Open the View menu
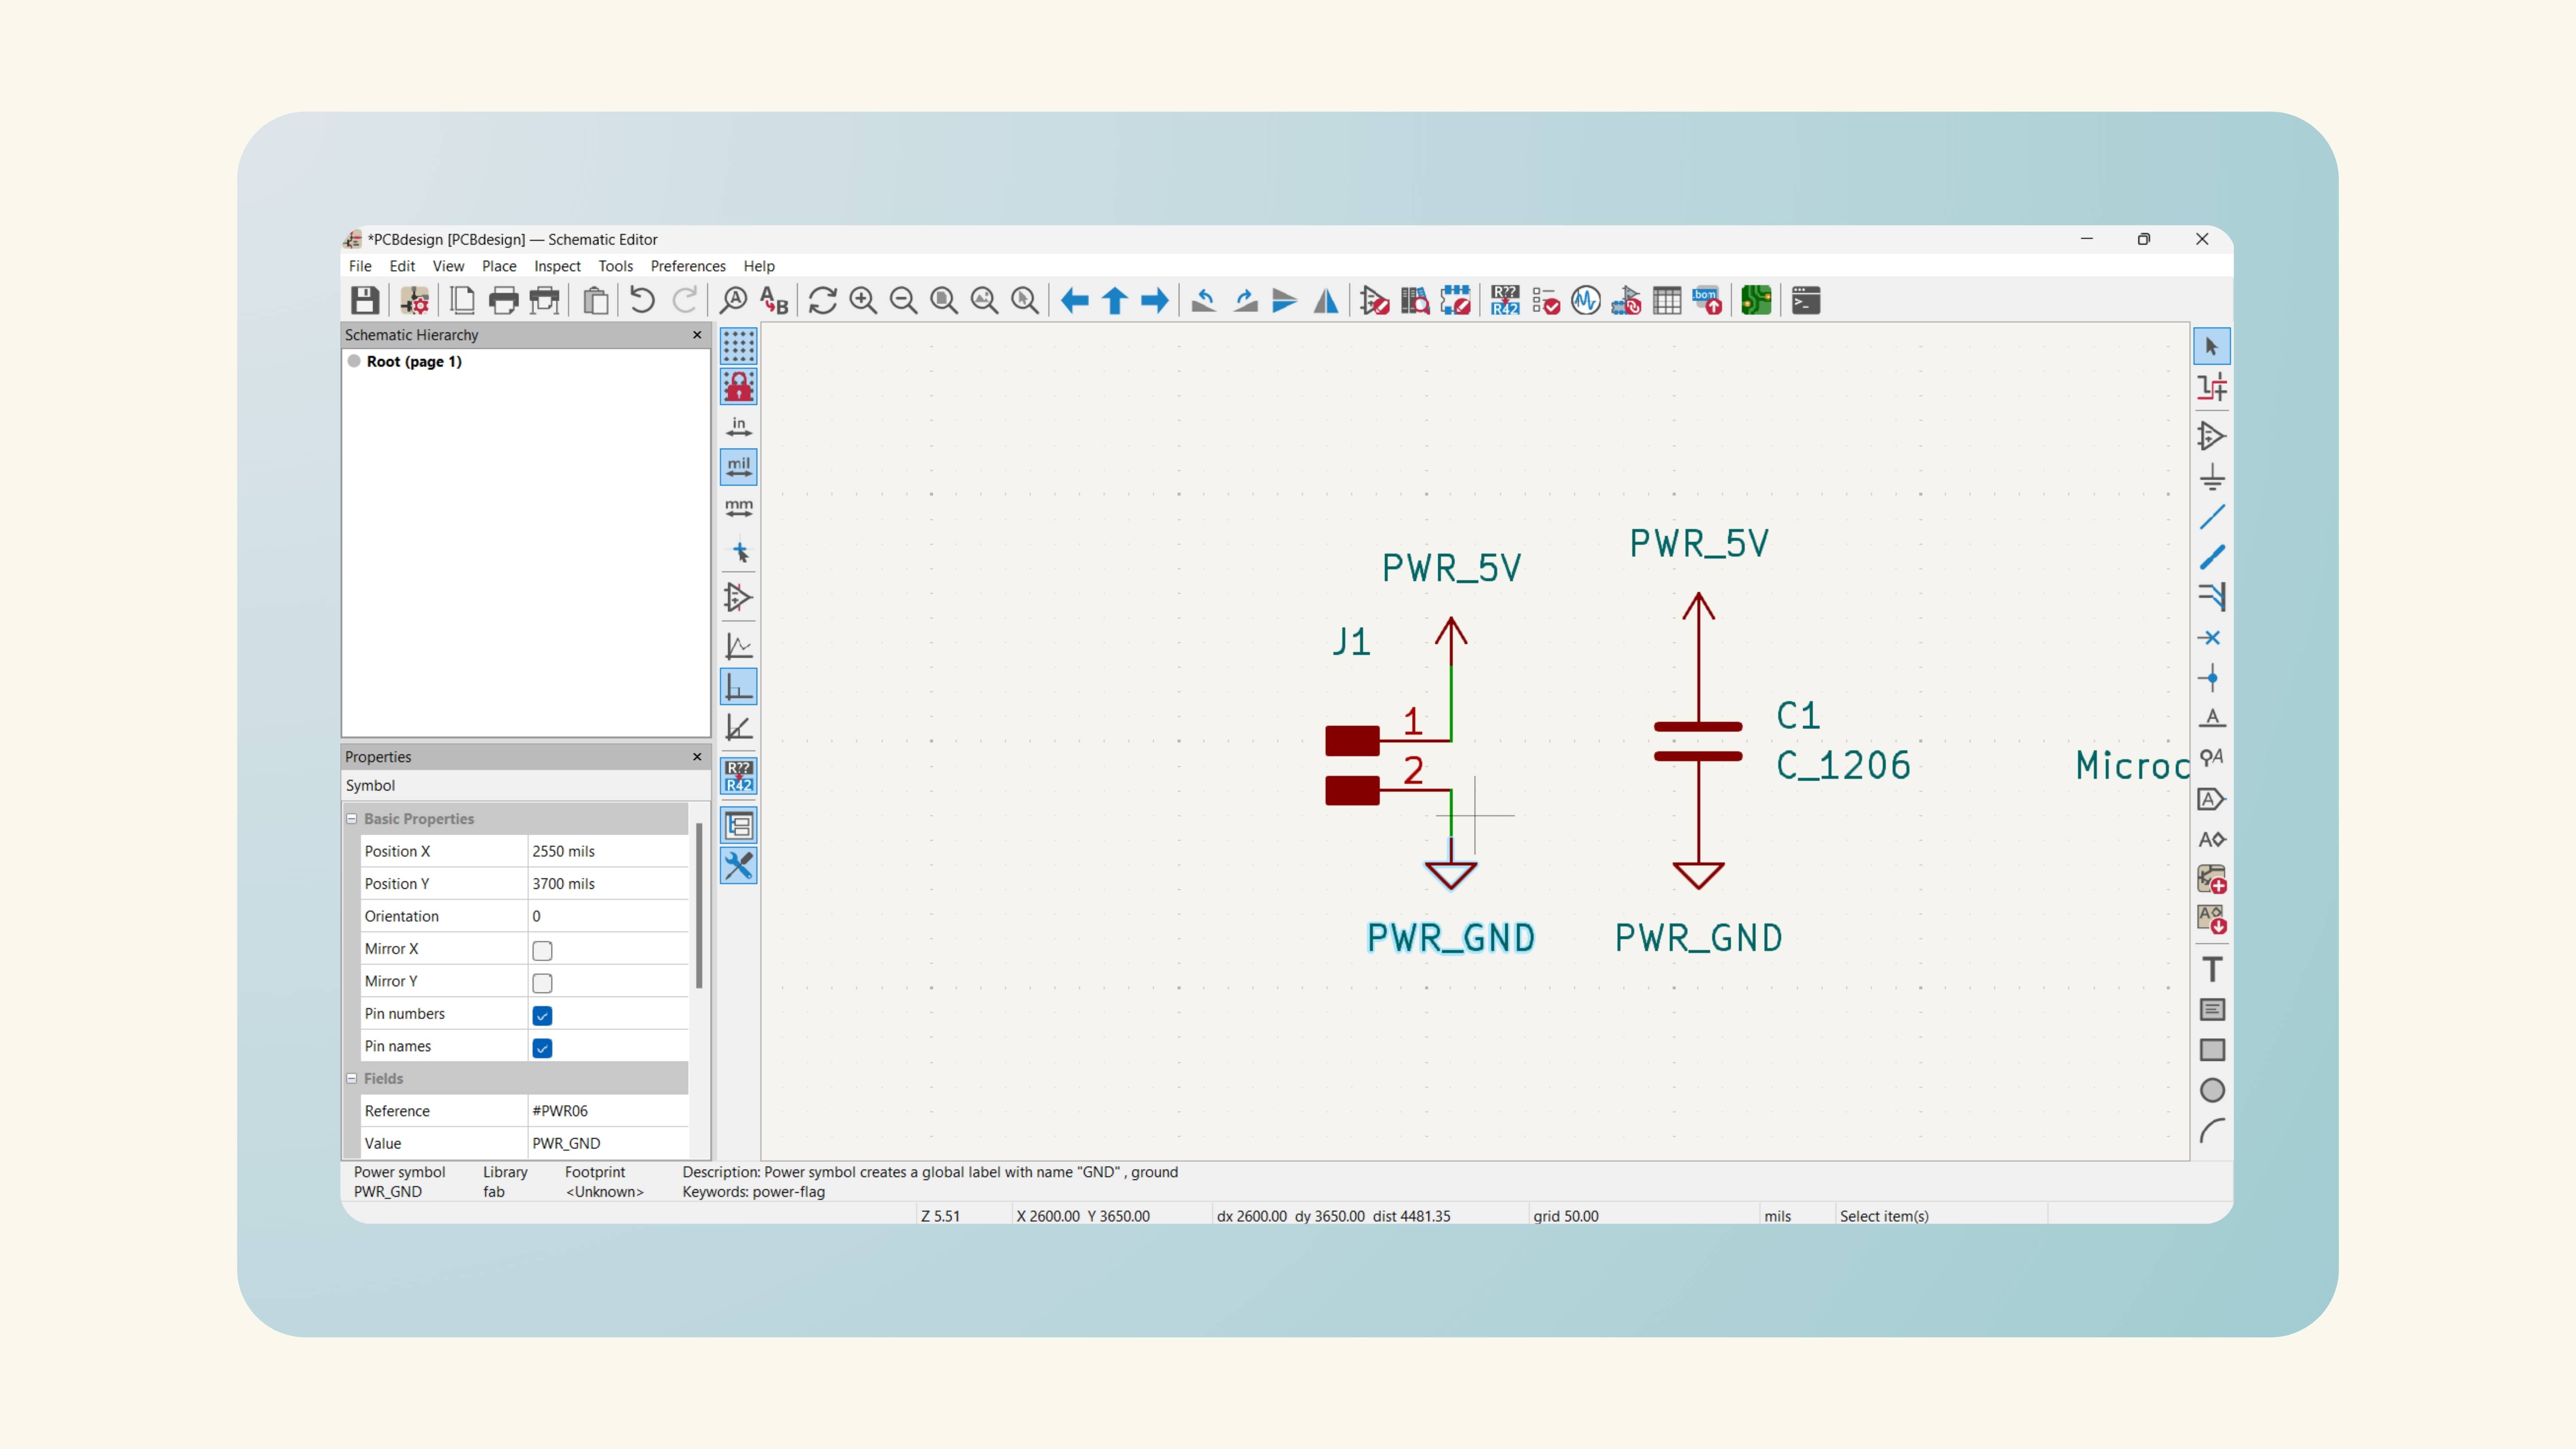 click(448, 266)
